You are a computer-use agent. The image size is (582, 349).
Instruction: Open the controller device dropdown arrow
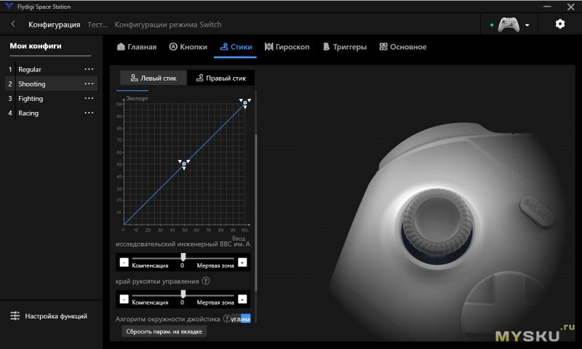pos(527,25)
